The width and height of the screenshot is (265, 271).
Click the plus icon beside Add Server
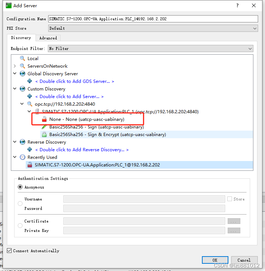point(30,96)
